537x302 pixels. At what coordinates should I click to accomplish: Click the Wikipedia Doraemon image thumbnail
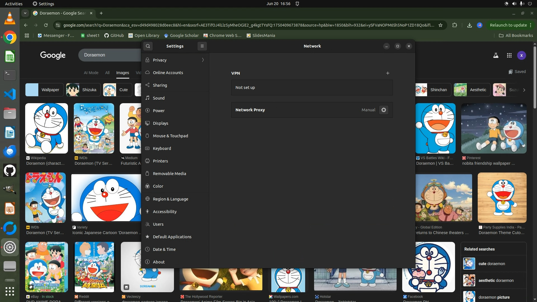[x=46, y=128]
